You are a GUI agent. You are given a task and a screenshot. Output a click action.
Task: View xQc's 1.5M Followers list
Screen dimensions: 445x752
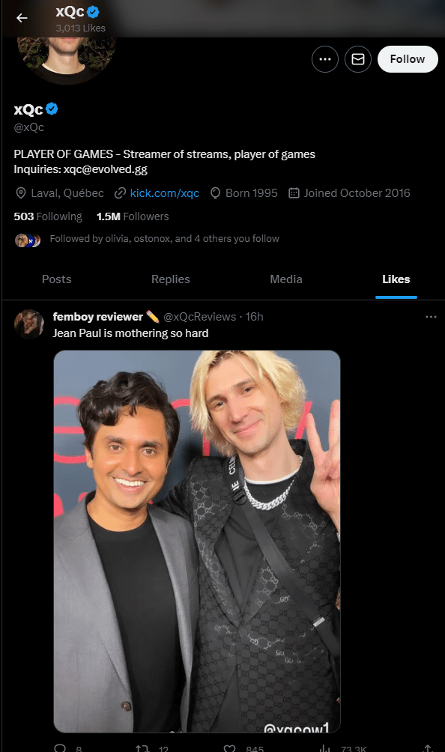pos(132,216)
